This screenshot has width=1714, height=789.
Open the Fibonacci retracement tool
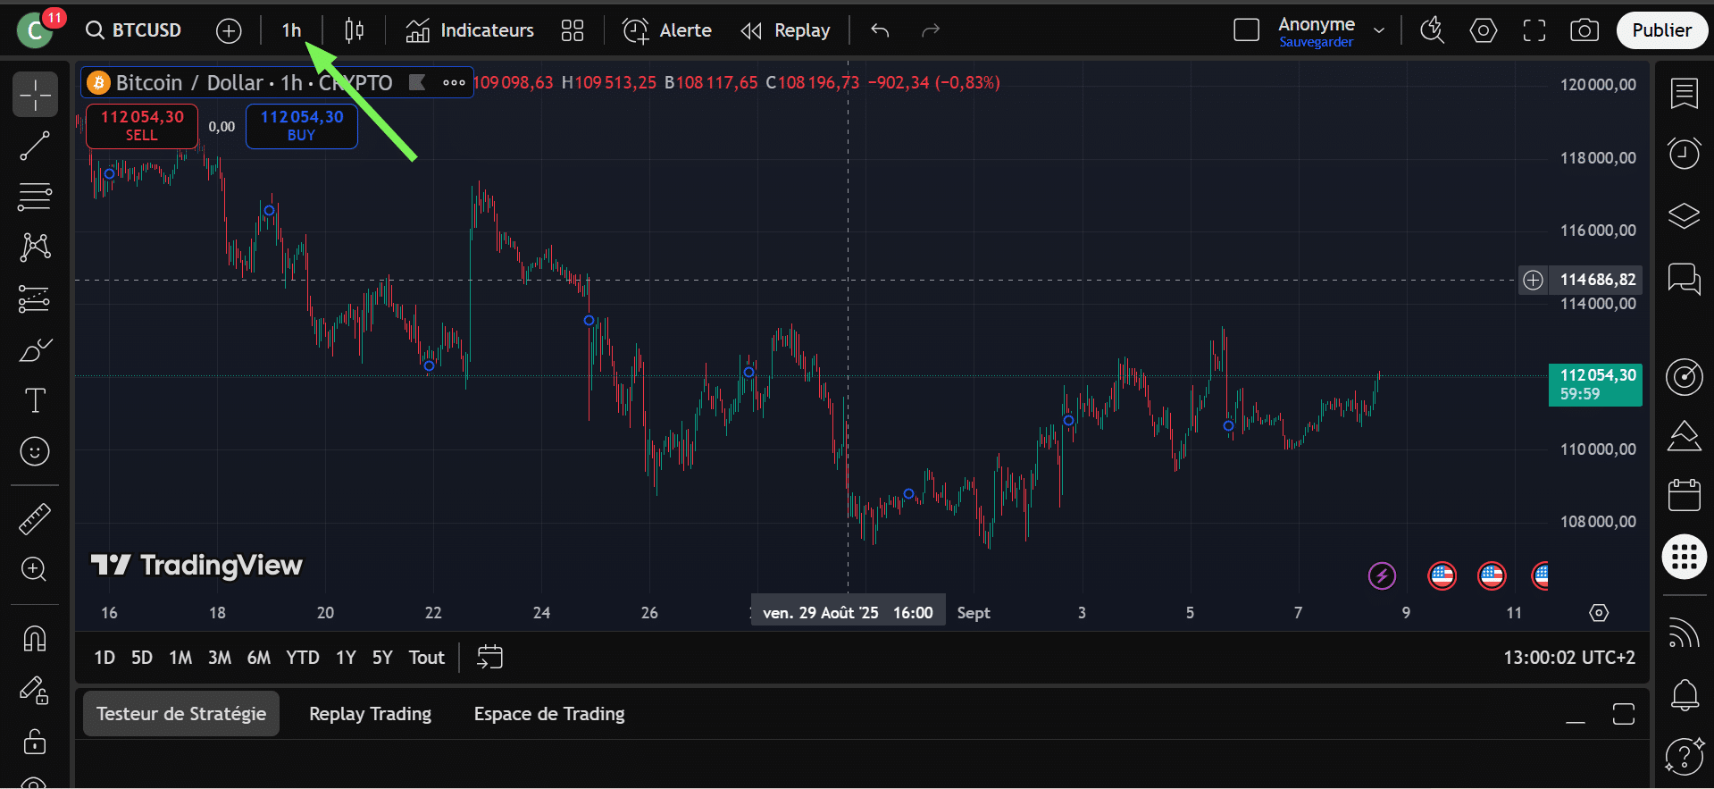(x=35, y=197)
